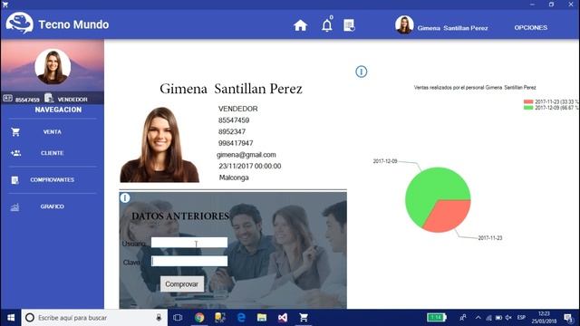Click the VENDEDOR role in profile details
The height and width of the screenshot is (326, 580).
click(237, 109)
